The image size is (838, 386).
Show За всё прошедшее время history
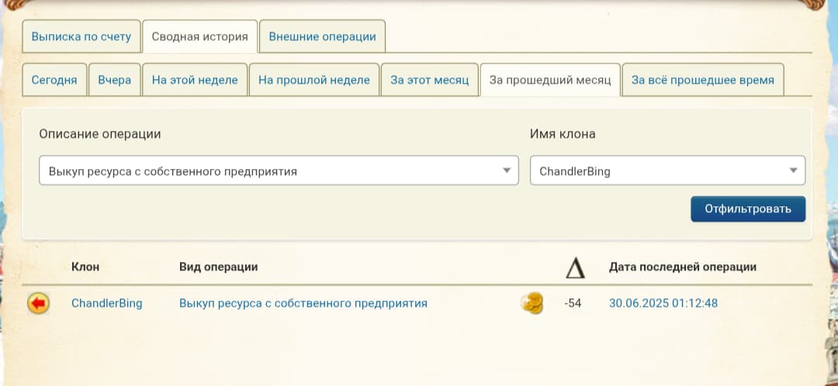(703, 80)
